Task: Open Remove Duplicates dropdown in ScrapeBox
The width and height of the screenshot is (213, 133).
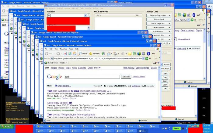Action: click(x=170, y=15)
